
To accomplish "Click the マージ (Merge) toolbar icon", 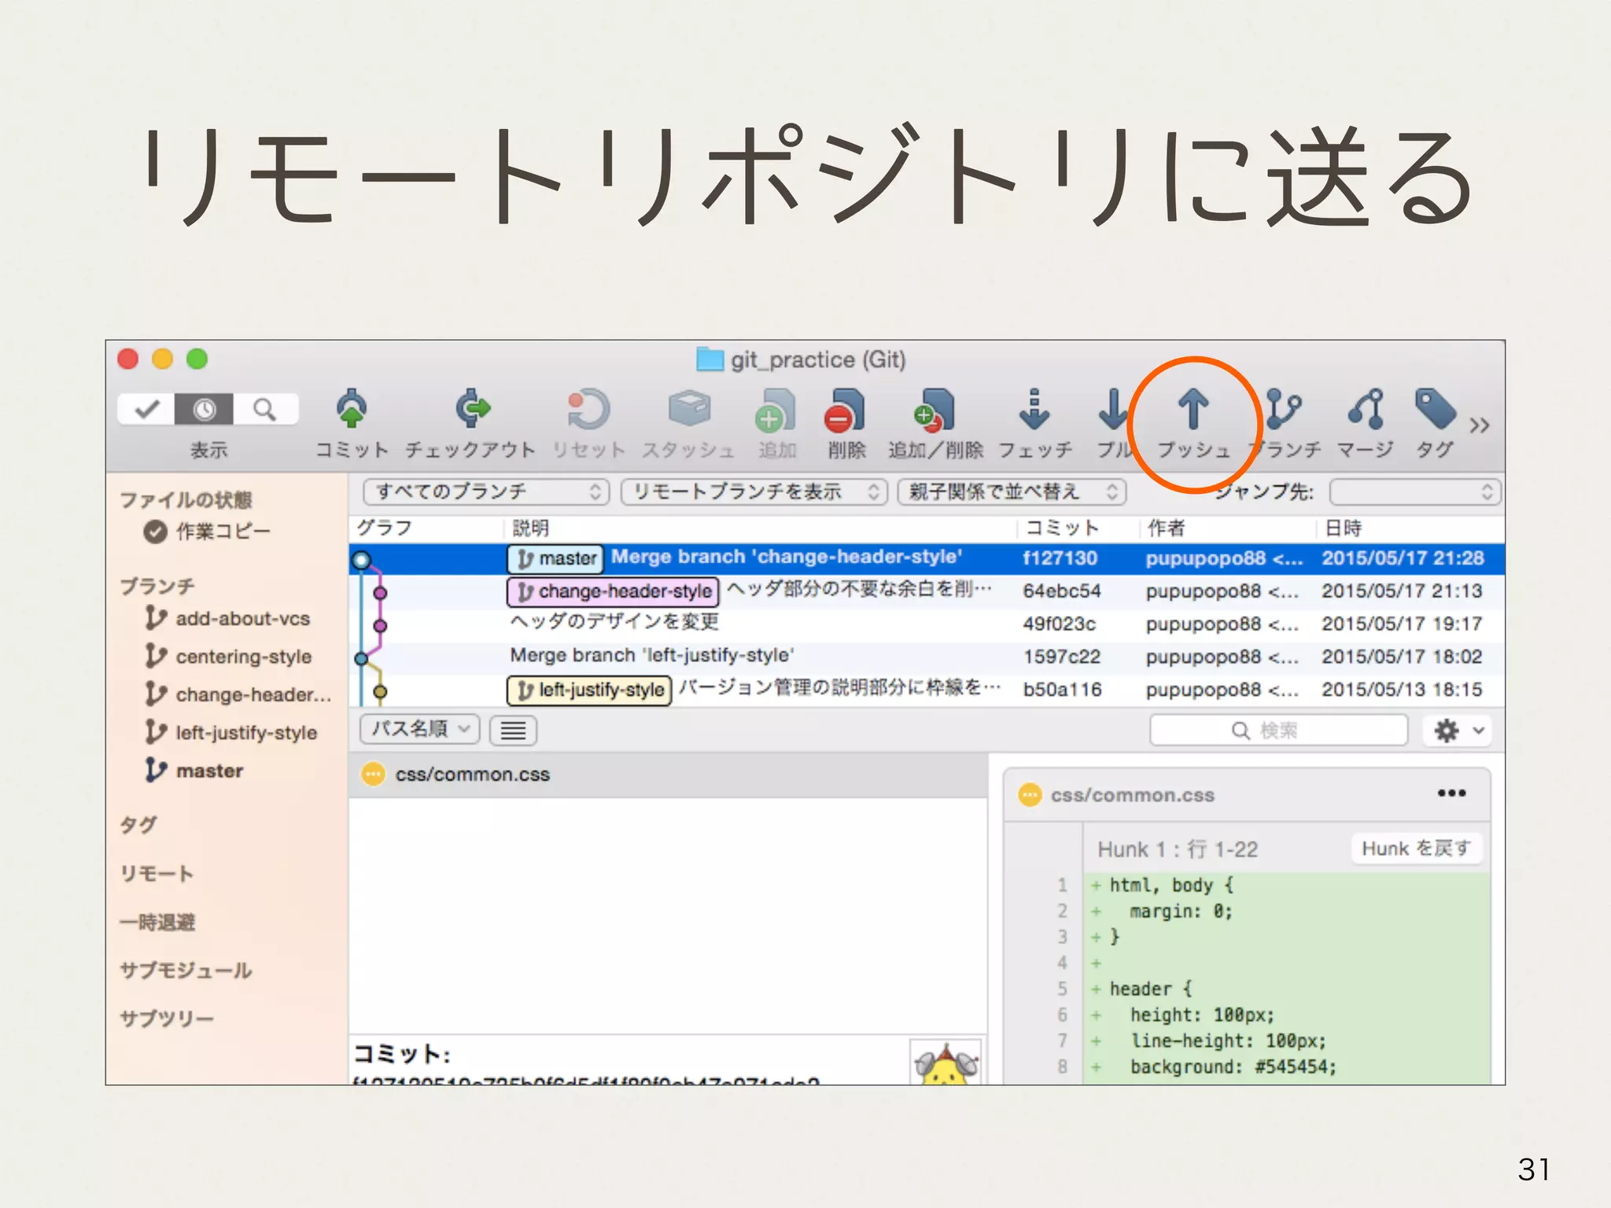I will [x=1366, y=411].
